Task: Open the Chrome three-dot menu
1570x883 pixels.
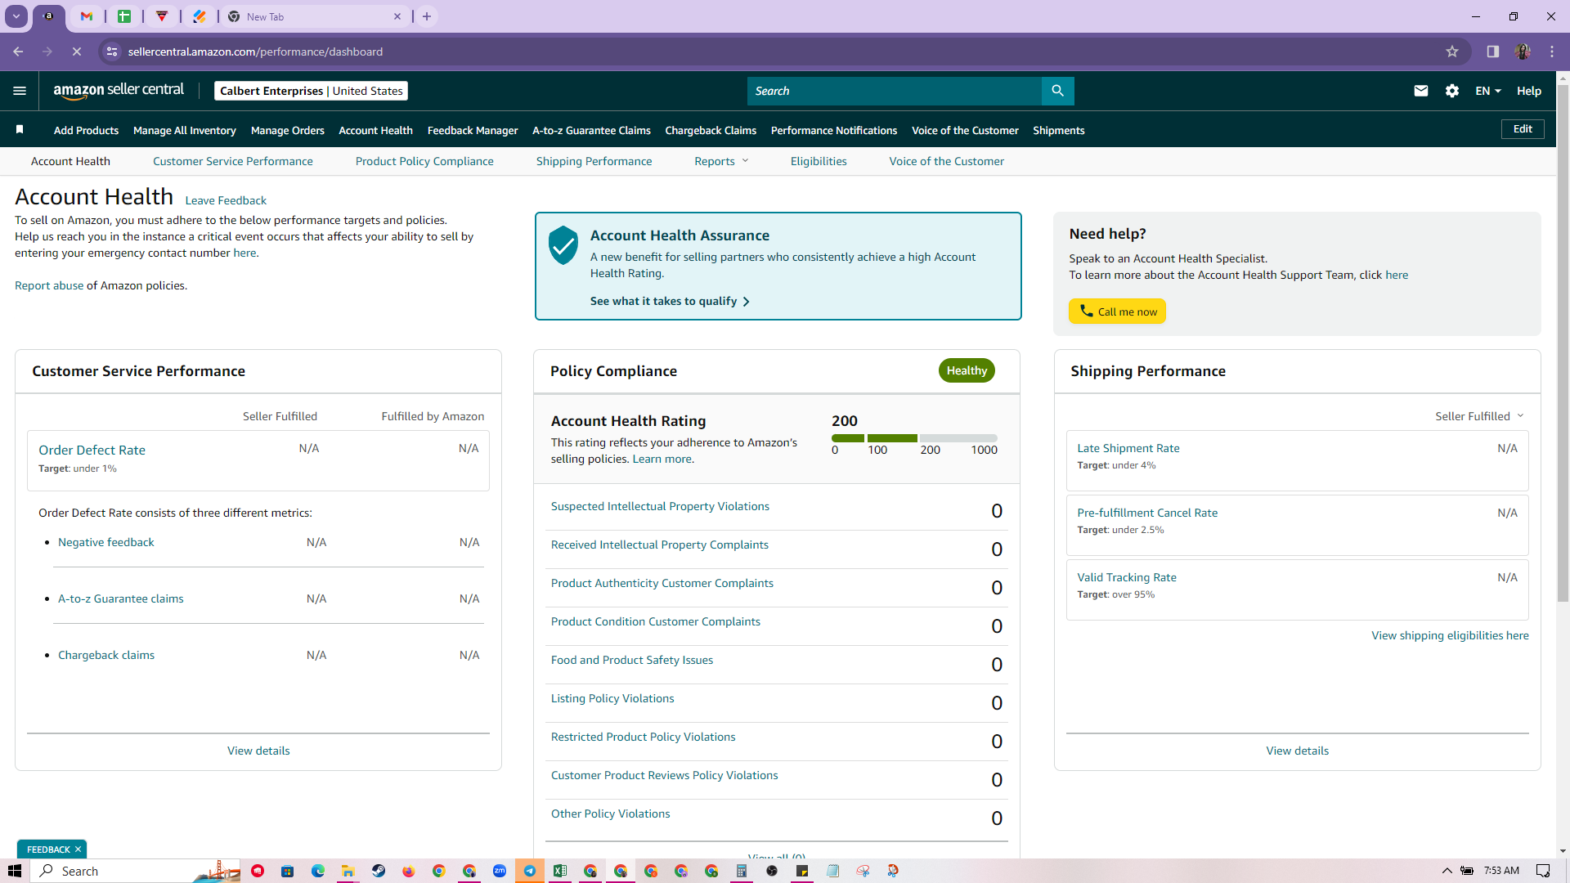Action: point(1552,52)
